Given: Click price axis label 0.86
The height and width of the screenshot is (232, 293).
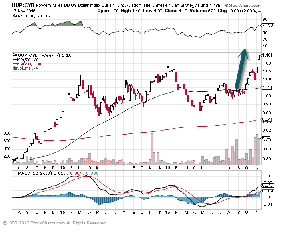Looking at the screenshot, I should pyautogui.click(x=267, y=159).
